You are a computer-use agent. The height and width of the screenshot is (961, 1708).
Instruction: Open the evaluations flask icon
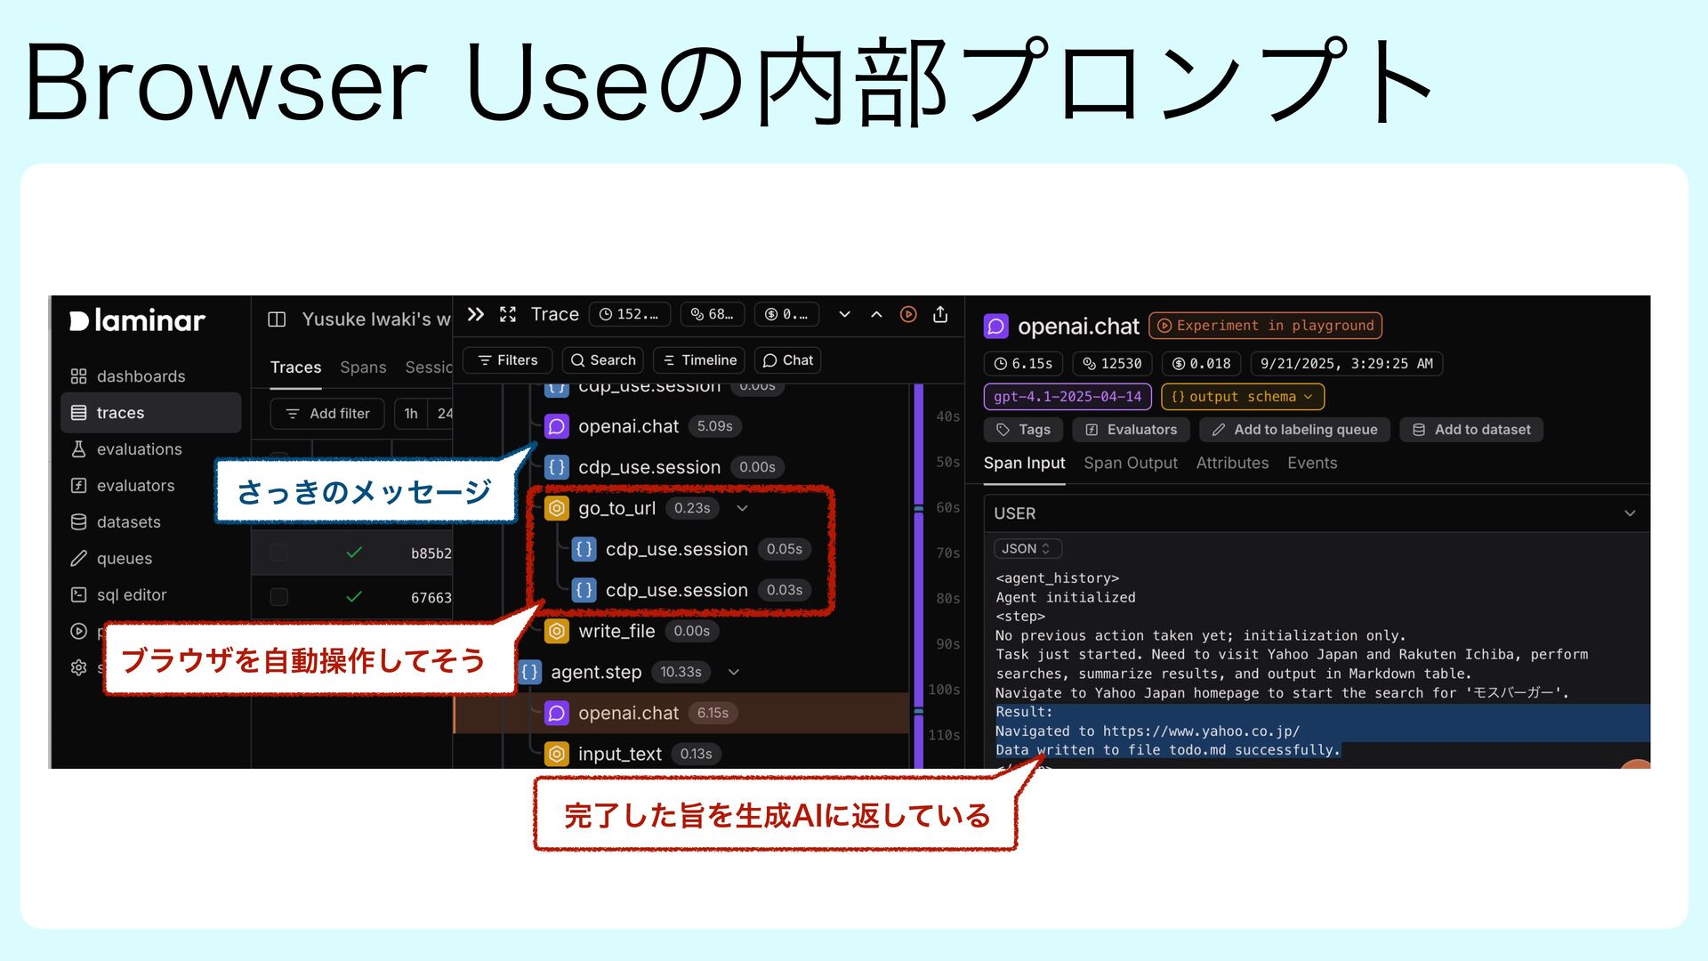click(x=78, y=449)
